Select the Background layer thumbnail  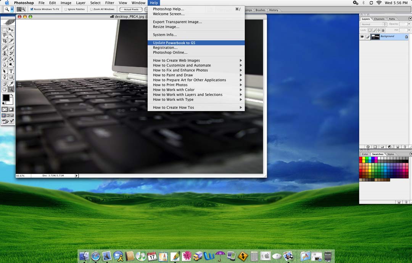click(375, 37)
